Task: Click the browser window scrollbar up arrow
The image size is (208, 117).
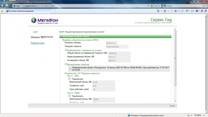Action: tap(206, 15)
